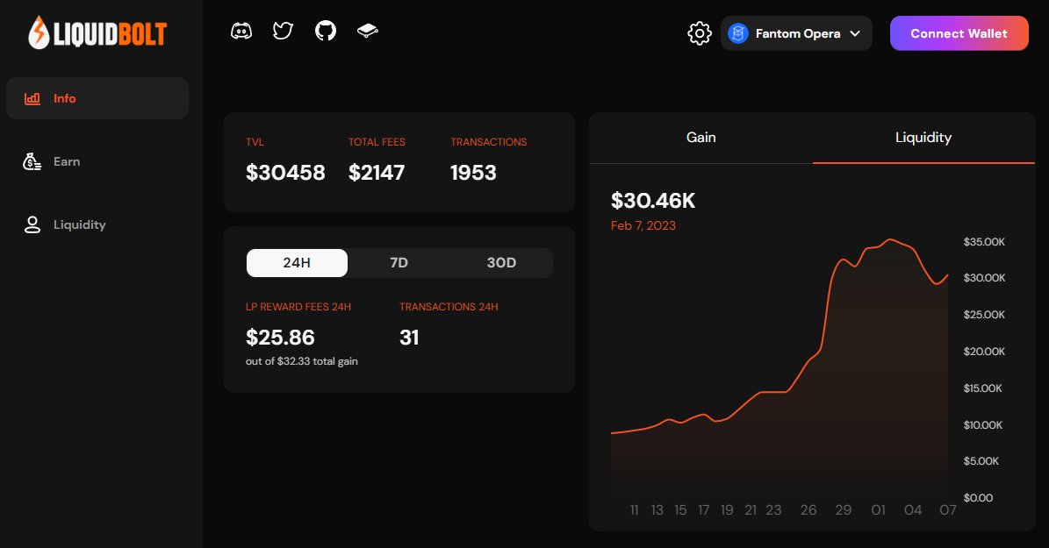Select the Liquidity chart tab
Screen dimensions: 1049x548
coord(923,138)
